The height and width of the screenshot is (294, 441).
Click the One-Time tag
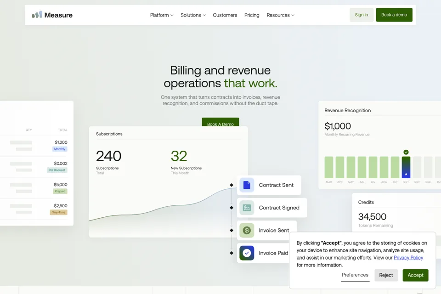tap(58, 212)
